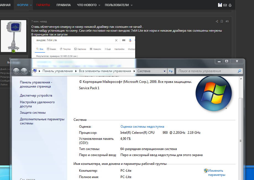Open ГАРАНТЫ in the forum navigation

point(43,5)
